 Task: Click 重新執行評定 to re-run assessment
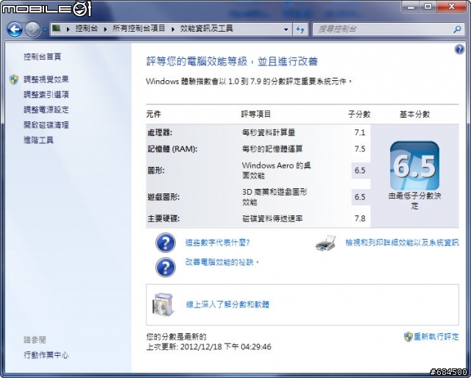(x=436, y=337)
